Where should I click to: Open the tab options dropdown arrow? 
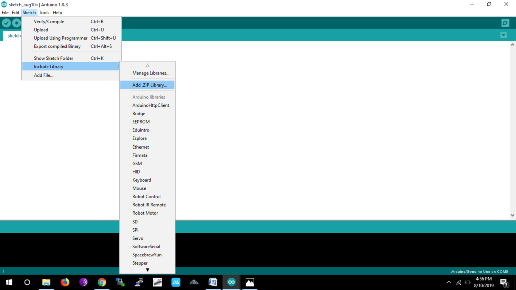[x=503, y=35]
